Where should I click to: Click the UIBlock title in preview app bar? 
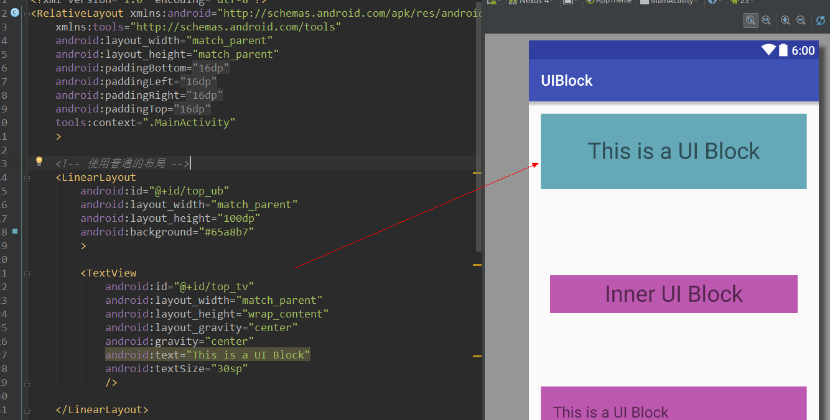567,81
